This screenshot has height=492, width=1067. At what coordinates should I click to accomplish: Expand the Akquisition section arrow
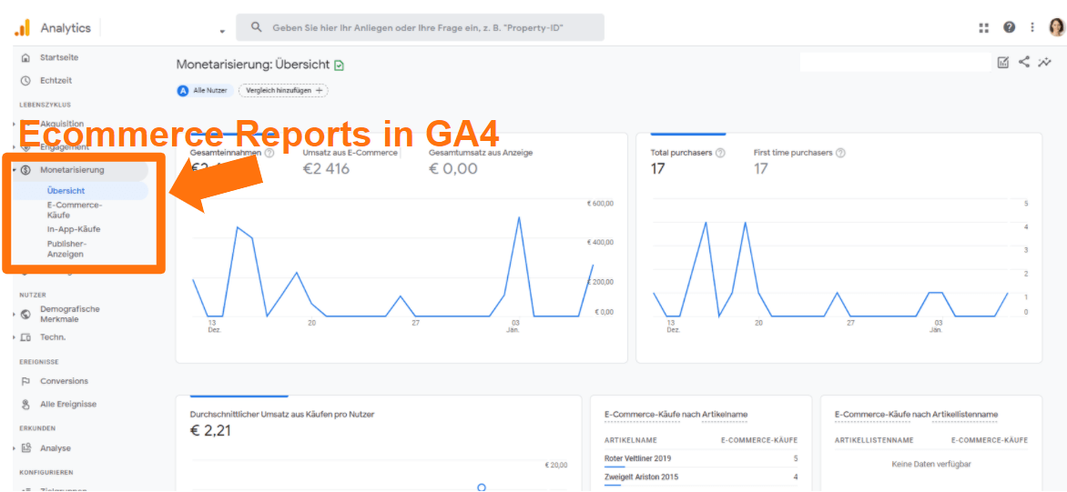[15, 125]
